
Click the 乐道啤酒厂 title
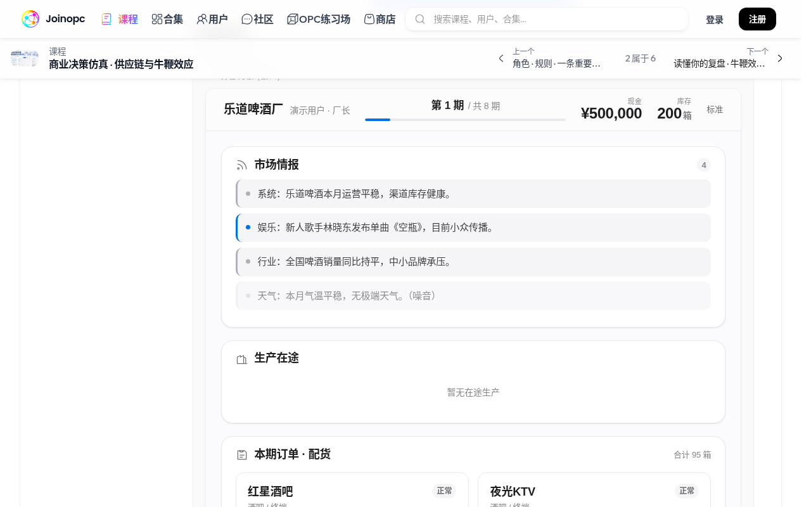[x=253, y=109]
